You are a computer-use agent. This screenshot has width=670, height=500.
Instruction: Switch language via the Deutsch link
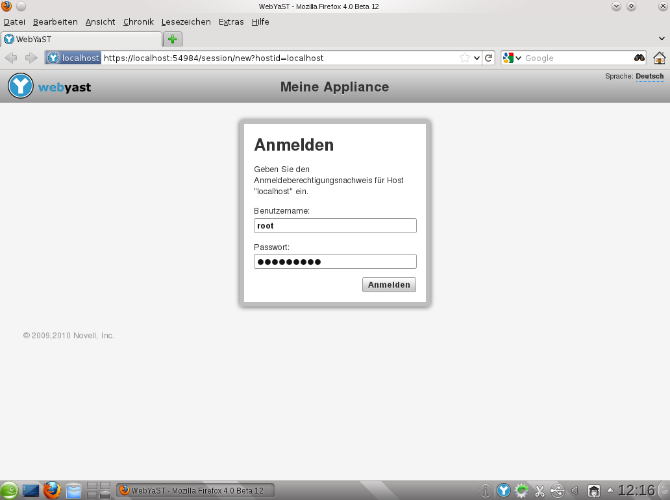pos(649,76)
